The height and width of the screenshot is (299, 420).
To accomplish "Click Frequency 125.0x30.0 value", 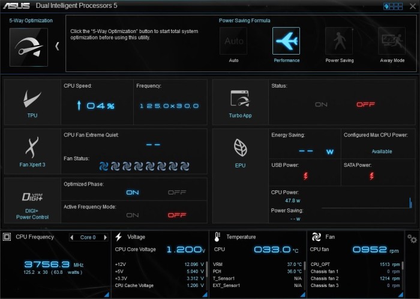I will click(169, 106).
